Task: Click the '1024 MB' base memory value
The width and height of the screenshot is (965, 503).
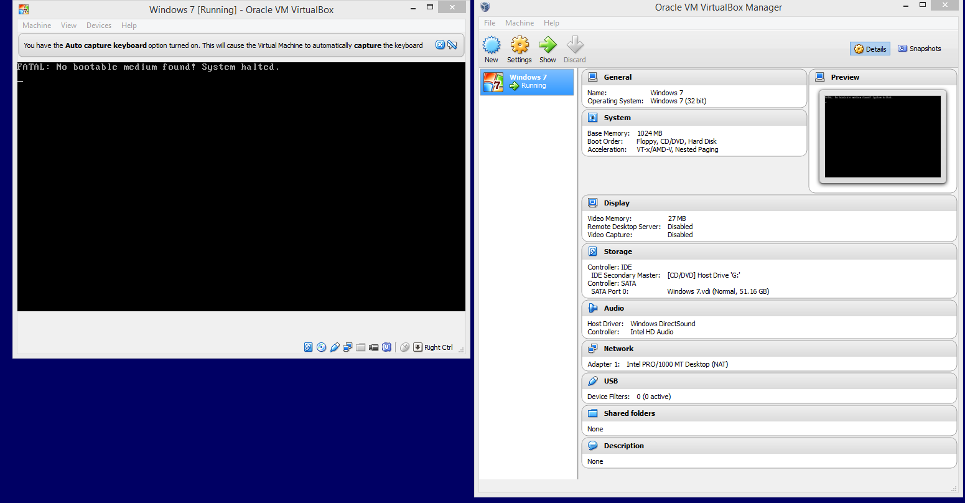Action: click(650, 133)
